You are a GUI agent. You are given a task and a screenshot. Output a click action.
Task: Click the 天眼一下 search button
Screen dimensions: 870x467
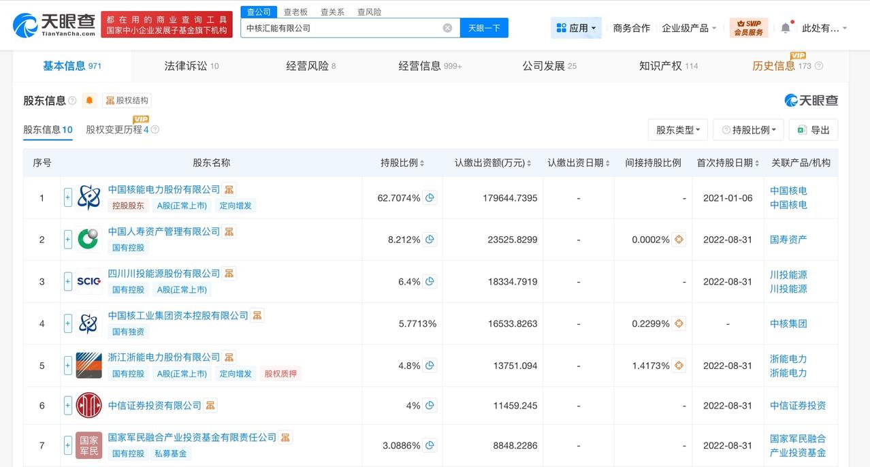(x=484, y=28)
